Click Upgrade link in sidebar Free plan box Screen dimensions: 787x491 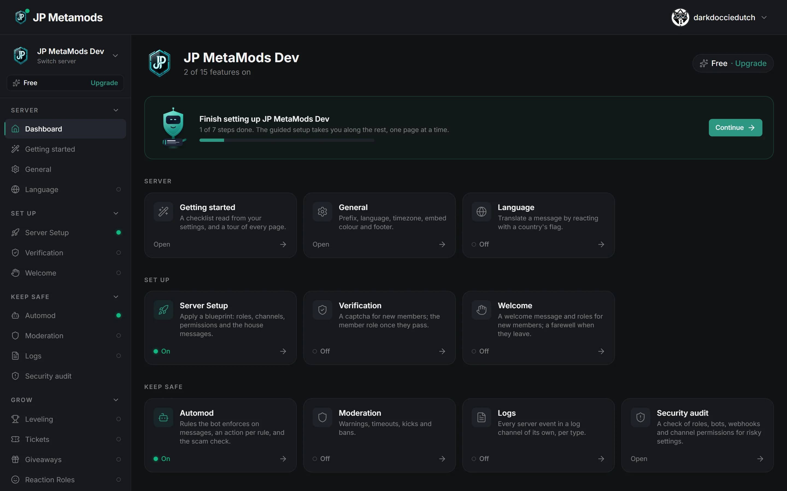pos(104,83)
